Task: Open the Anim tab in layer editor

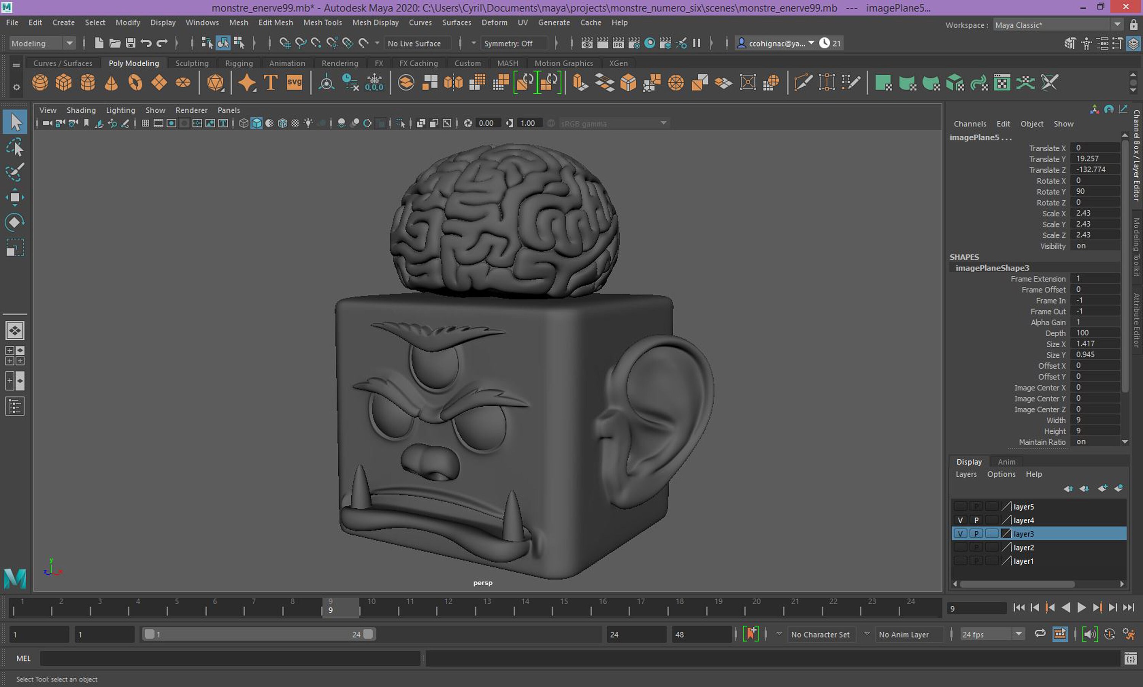Action: 1006,462
